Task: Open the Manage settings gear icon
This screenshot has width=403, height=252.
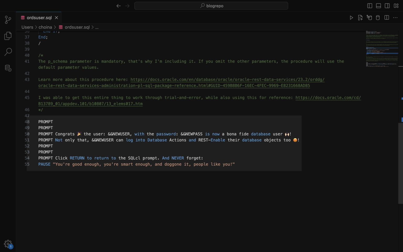Action: 8,244
